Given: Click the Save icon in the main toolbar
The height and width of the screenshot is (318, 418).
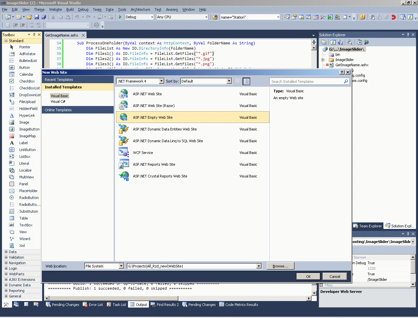Looking at the screenshot, I should (37, 17).
